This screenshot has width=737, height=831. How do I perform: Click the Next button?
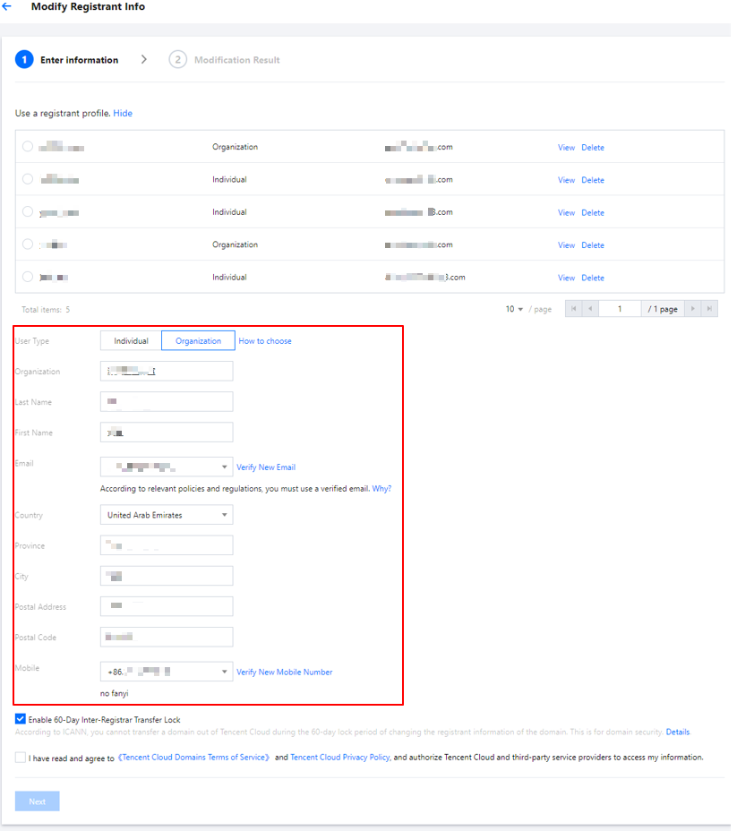[37, 801]
